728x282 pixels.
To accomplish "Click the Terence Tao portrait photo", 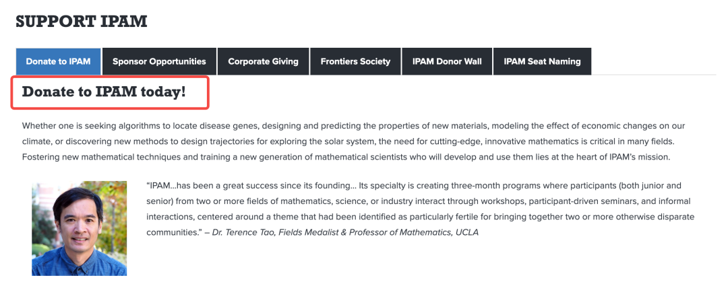I will pyautogui.click(x=79, y=228).
